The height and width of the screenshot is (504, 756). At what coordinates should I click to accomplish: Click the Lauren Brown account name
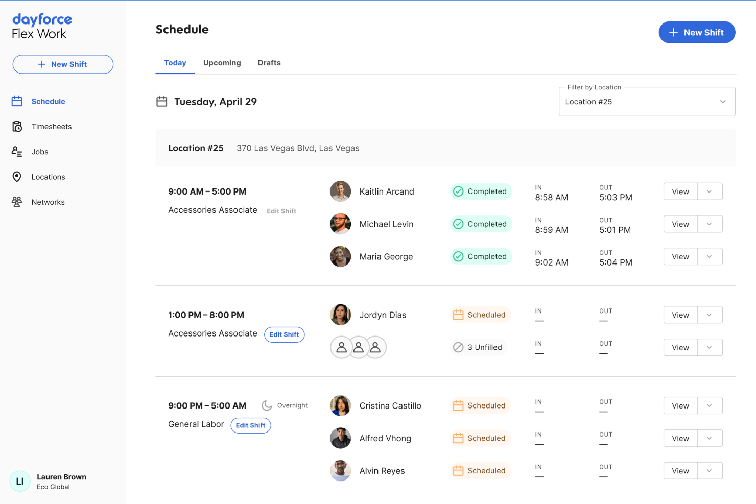click(x=61, y=477)
